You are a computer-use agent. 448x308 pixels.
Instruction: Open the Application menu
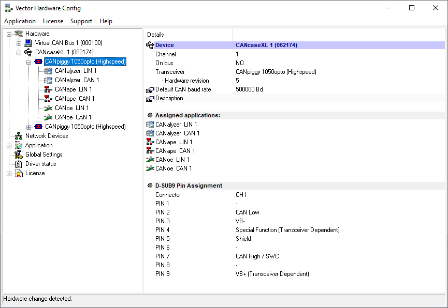click(x=20, y=21)
